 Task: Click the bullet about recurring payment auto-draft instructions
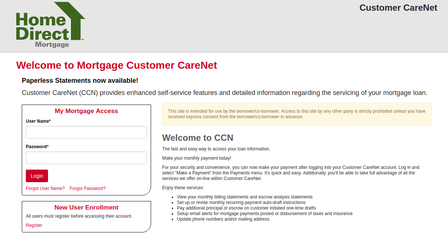click(x=241, y=203)
